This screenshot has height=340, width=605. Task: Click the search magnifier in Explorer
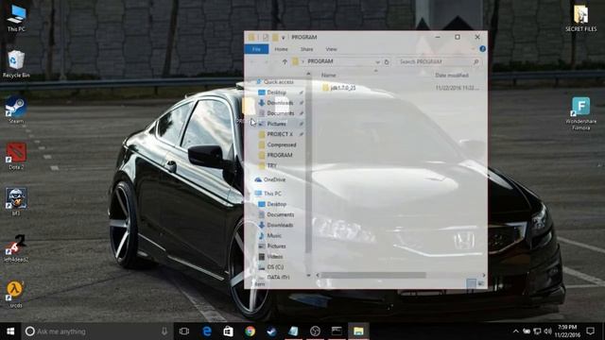(475, 61)
